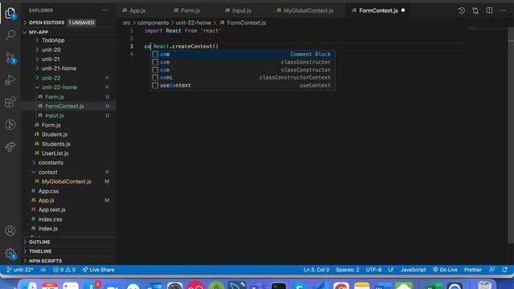Screen dimensions: 514x289
Task: Open FormContext.js in the file tree
Action: 64,106
